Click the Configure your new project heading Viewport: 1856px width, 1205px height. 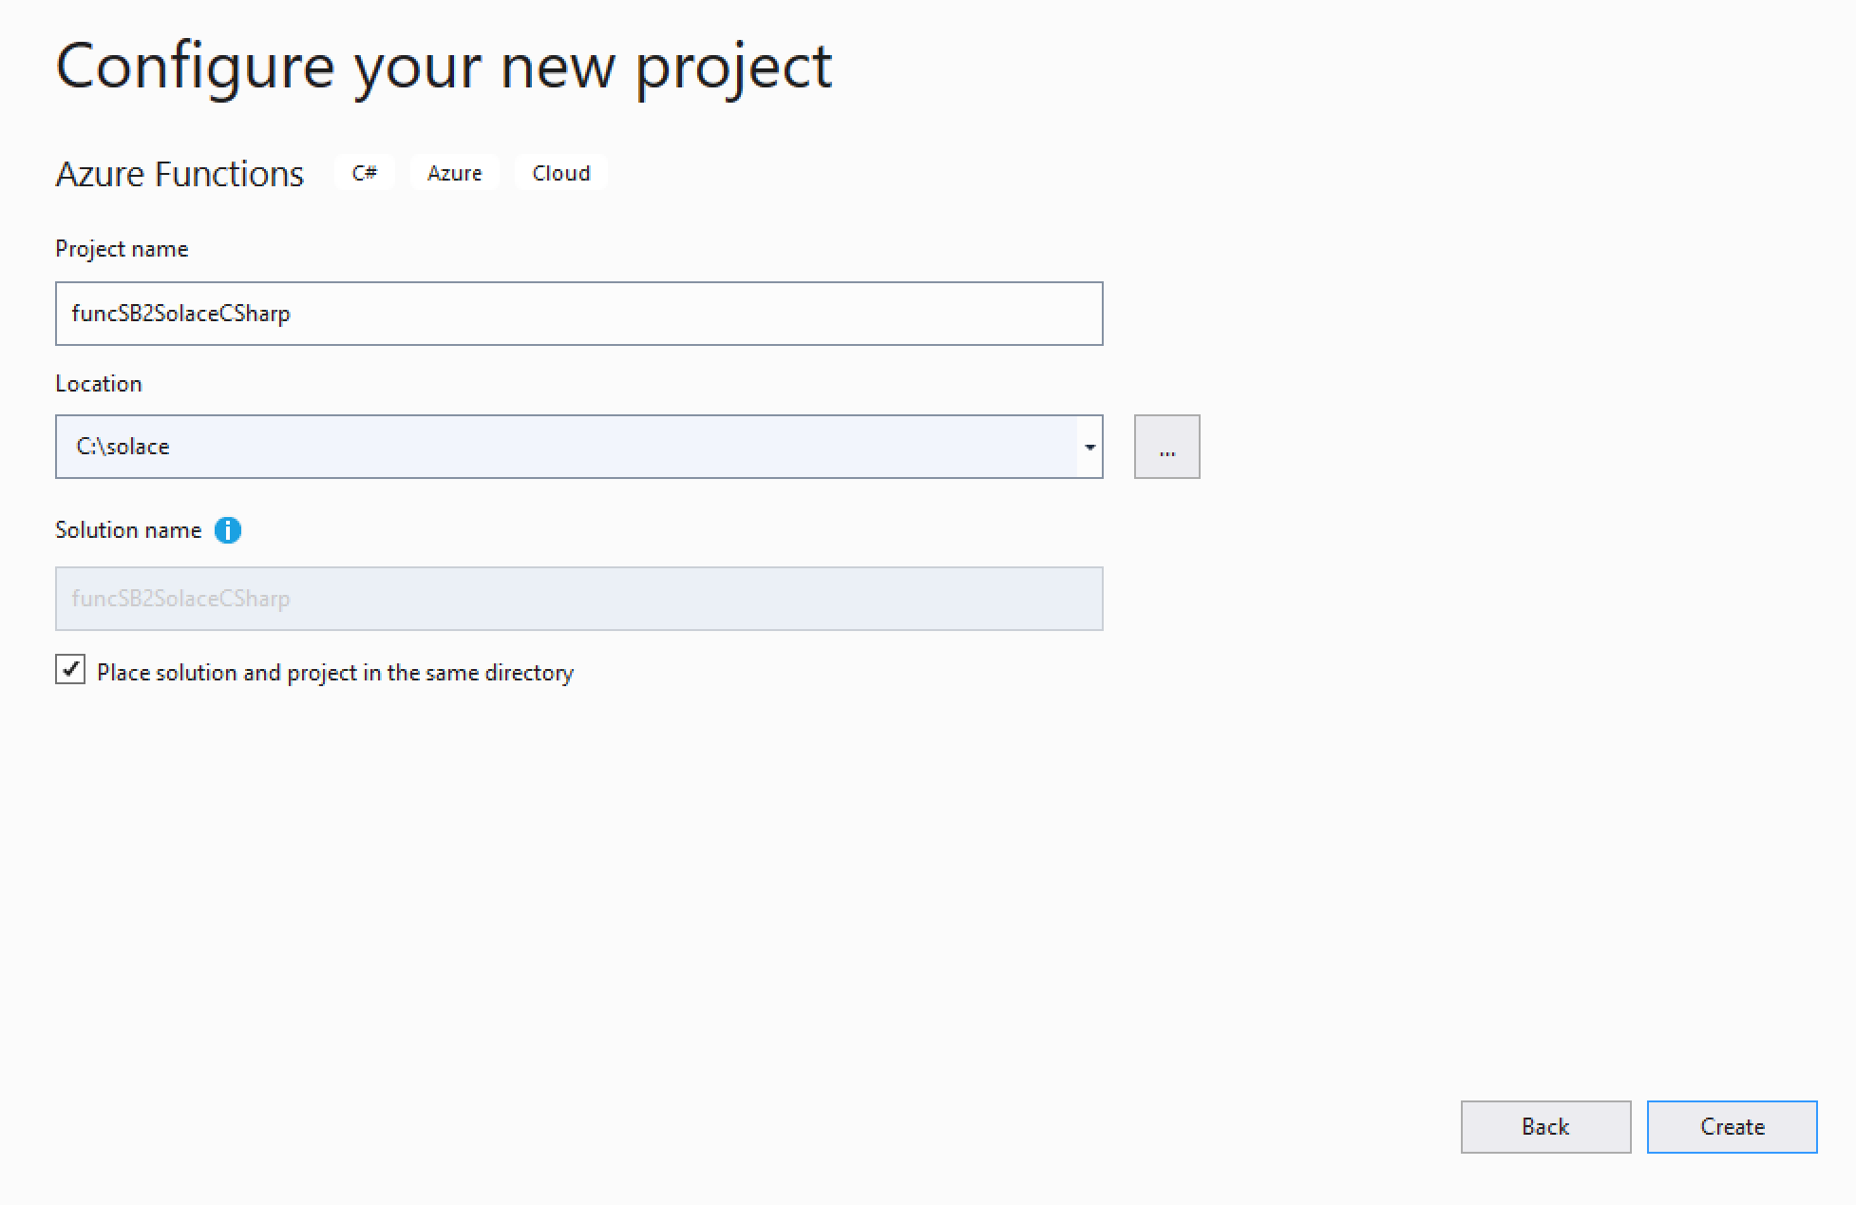444,67
